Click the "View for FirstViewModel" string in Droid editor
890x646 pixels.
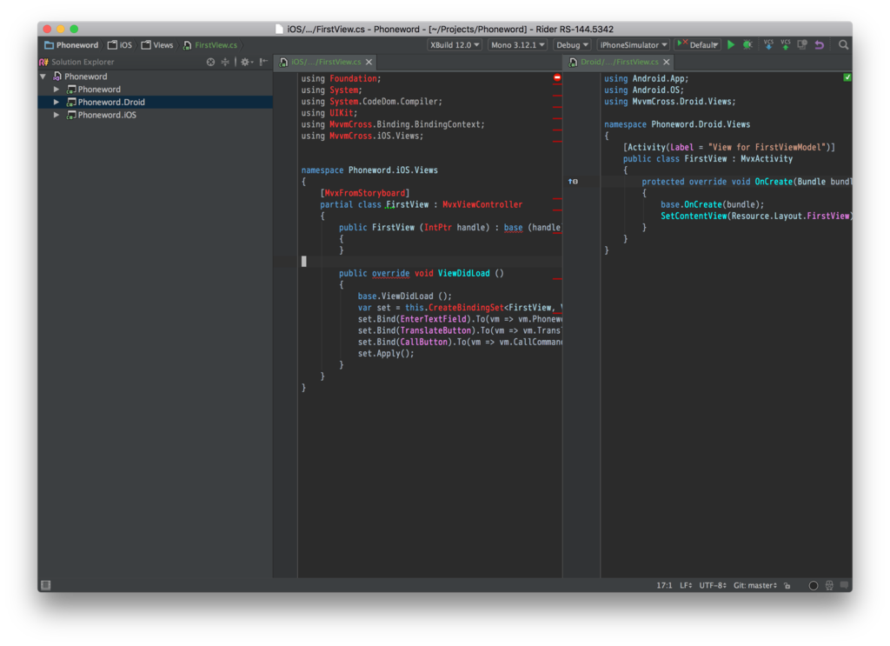tap(767, 148)
